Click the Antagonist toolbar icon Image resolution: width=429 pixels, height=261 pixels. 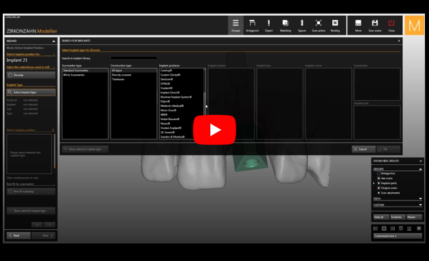[253, 25]
